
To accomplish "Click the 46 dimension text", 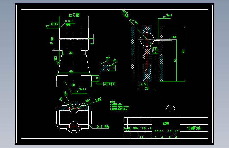I will (71, 71).
